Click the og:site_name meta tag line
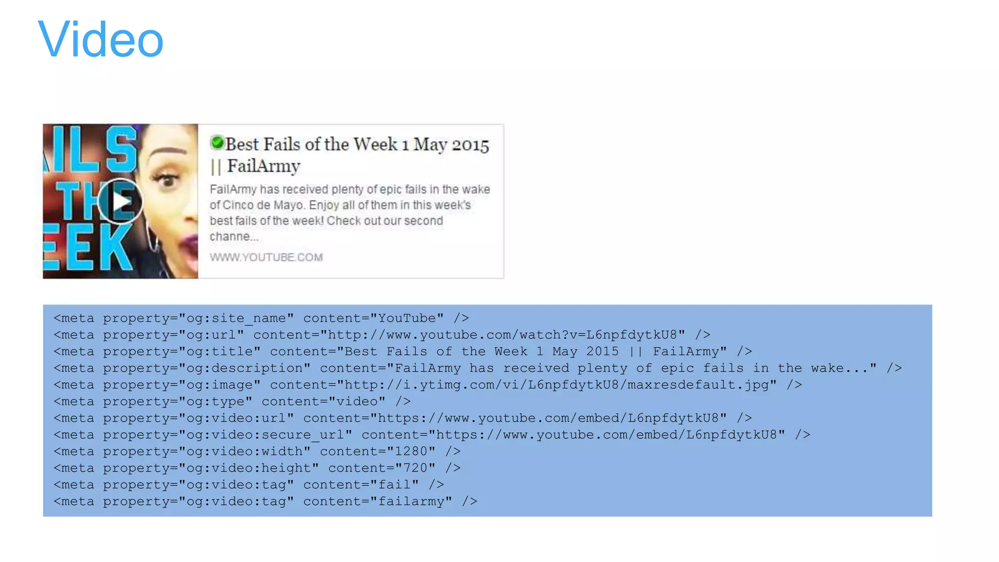The height and width of the screenshot is (562, 999). 261,318
